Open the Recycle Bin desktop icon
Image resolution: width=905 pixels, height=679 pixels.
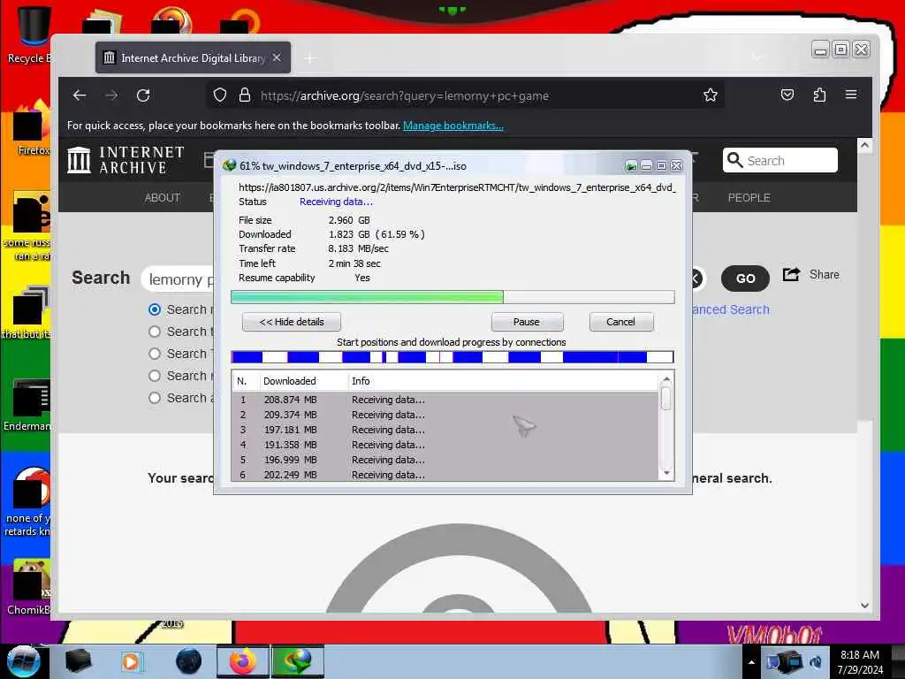point(30,34)
